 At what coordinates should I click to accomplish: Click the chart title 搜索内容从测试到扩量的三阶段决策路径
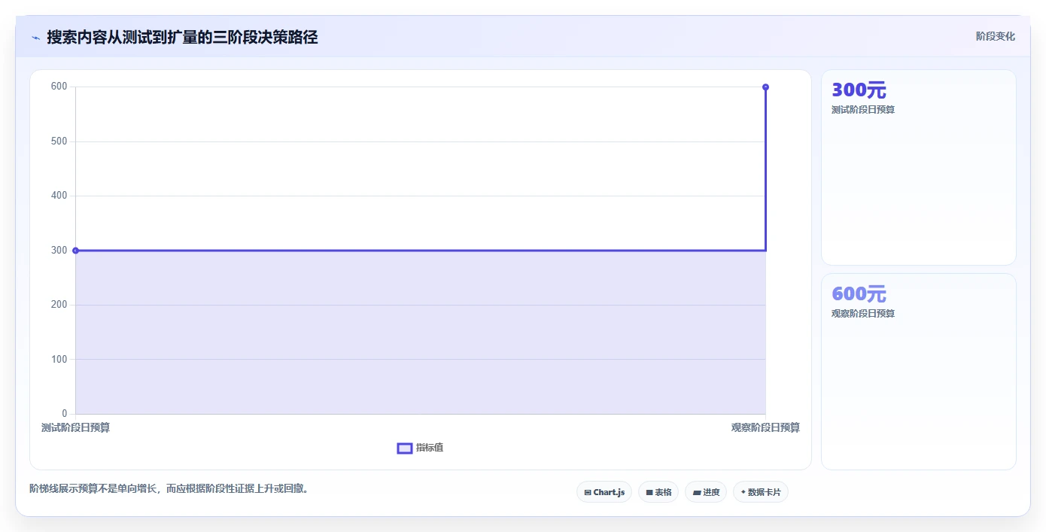click(x=182, y=38)
